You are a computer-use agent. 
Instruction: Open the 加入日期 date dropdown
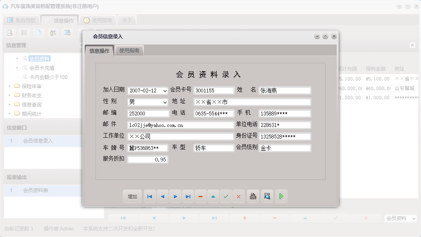tap(164, 90)
